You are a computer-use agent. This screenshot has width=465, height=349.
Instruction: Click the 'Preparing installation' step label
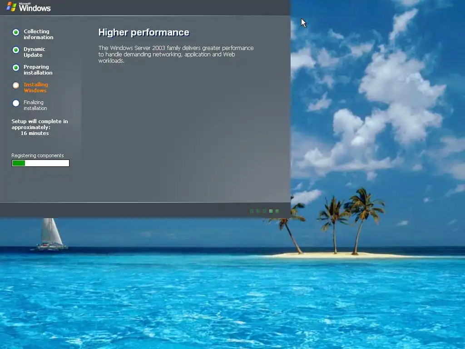point(38,70)
